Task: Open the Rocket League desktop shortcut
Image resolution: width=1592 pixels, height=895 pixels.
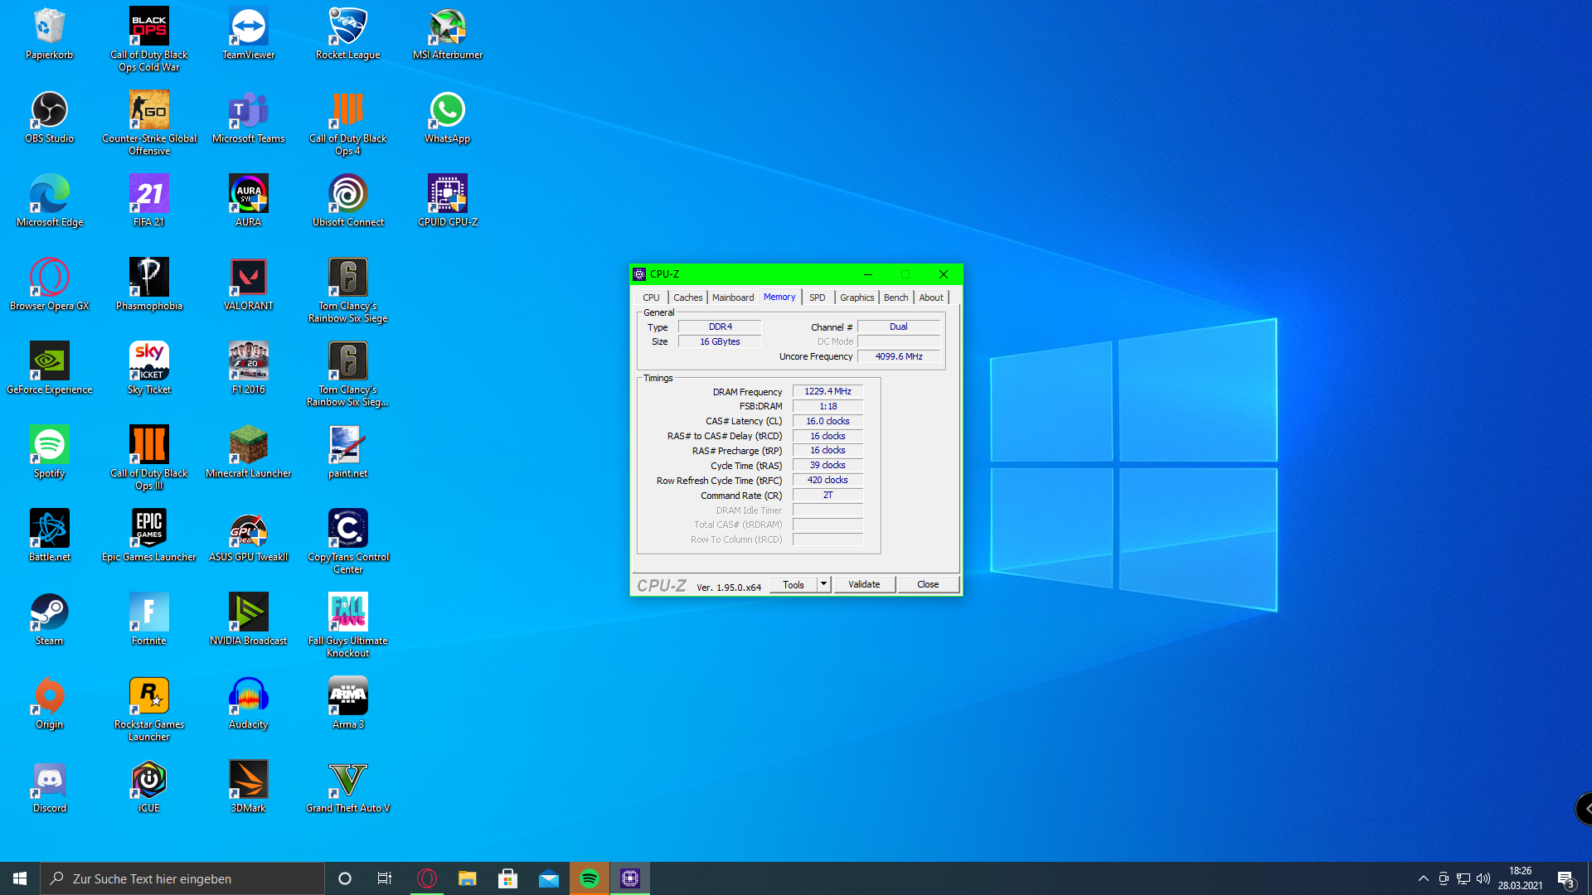Action: click(347, 27)
